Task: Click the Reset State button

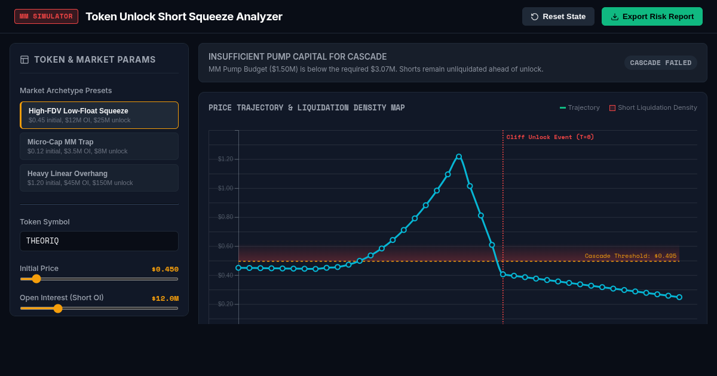Action: 558,17
